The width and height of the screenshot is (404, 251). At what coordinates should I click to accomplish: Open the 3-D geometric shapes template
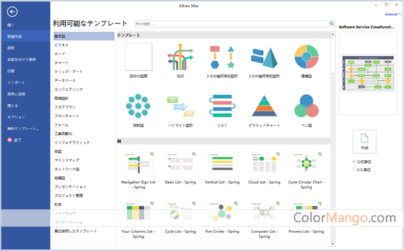point(264,58)
